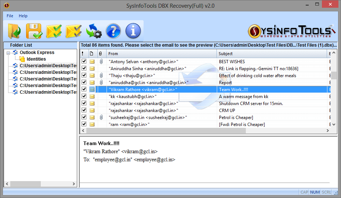341x198 pixels.
Task: Select "Effect of drinking cold water after meals" email
Action: pyautogui.click(x=258, y=76)
